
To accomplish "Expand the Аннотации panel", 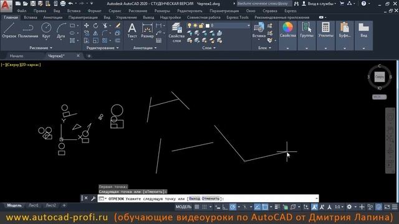I will [145, 48].
